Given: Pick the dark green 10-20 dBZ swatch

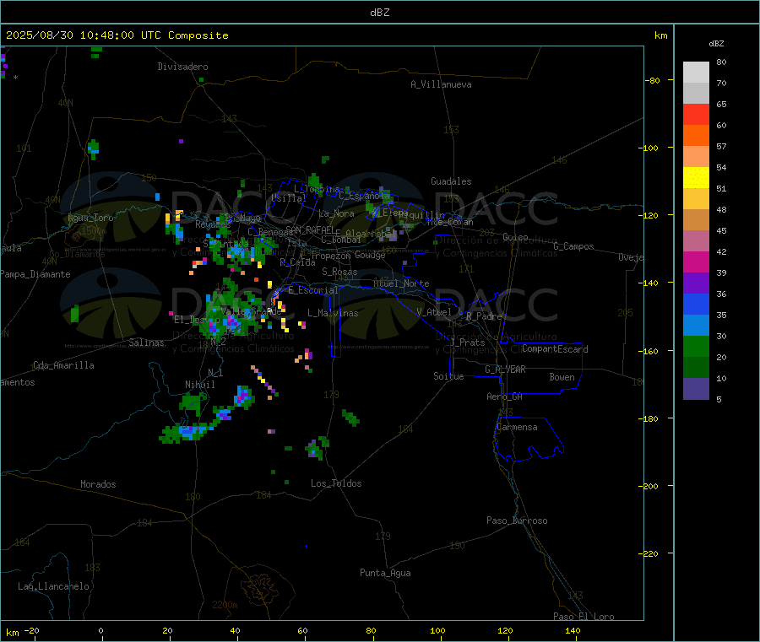Looking at the screenshot, I should click(696, 367).
